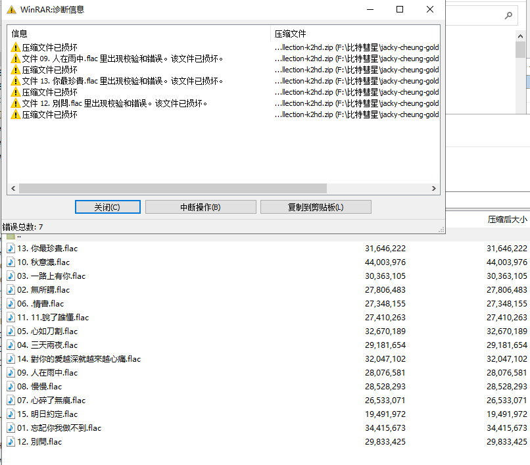Click size value 19,491,972 in size column
Screen dimensions: 530x465
coord(385,414)
